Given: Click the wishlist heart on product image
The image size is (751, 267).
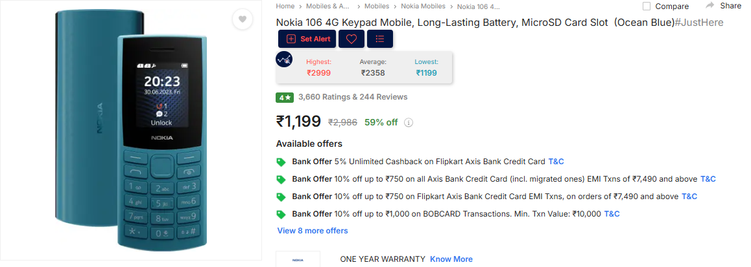Looking at the screenshot, I should point(243,19).
